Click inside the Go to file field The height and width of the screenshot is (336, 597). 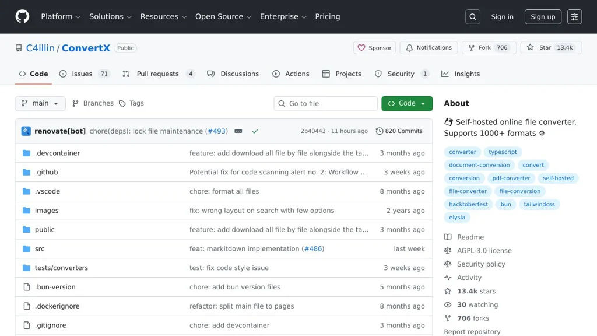[x=325, y=103]
